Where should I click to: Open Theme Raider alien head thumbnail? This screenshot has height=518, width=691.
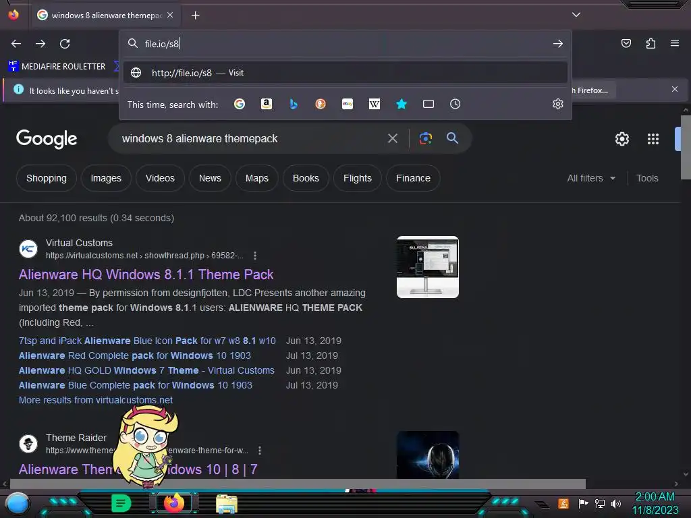(x=427, y=455)
